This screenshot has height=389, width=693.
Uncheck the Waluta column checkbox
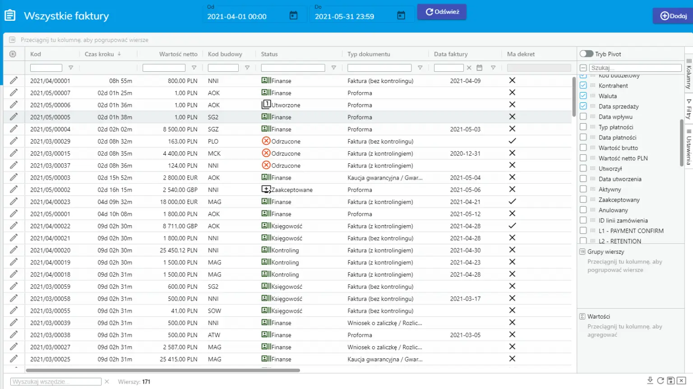pyautogui.click(x=583, y=96)
